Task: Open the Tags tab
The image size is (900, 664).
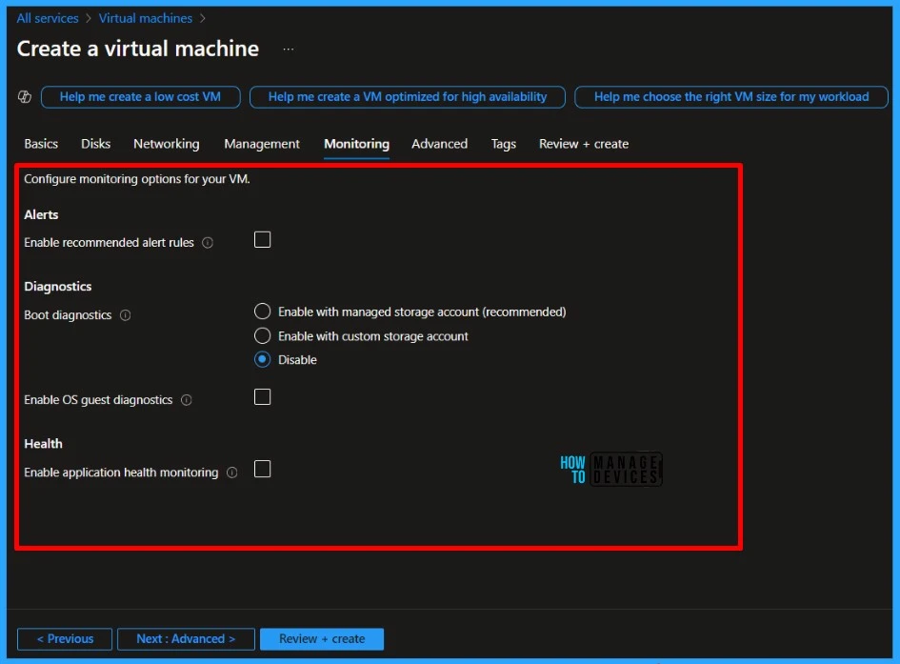Action: [x=504, y=144]
